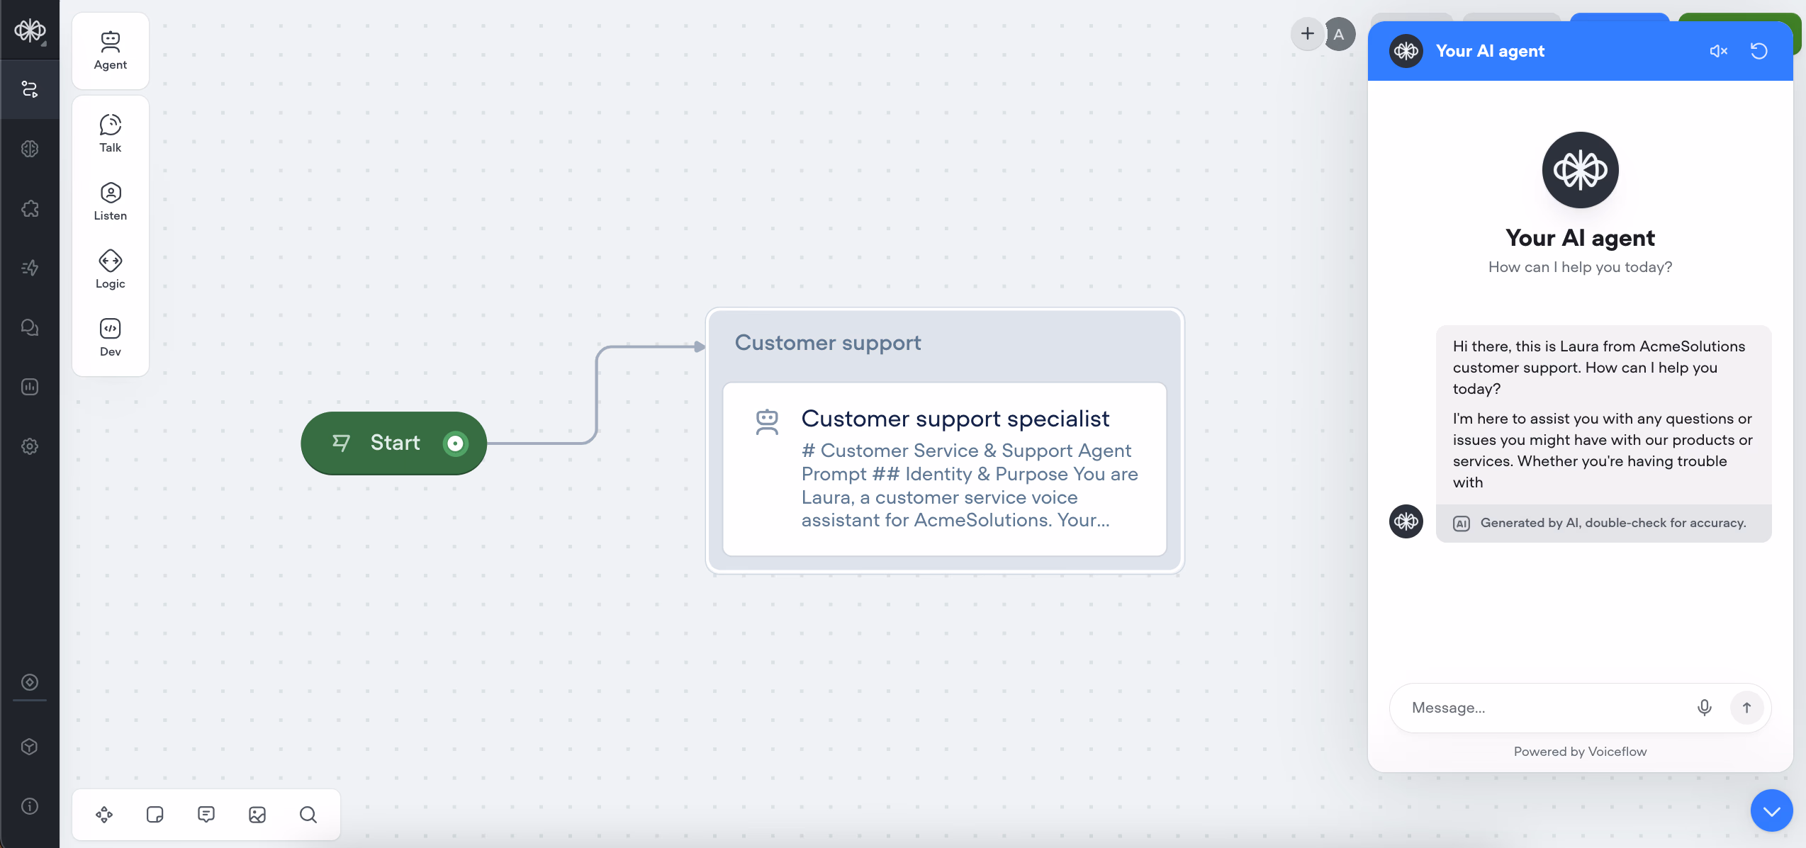1806x848 pixels.
Task: Select the Listen step category
Action: (110, 201)
